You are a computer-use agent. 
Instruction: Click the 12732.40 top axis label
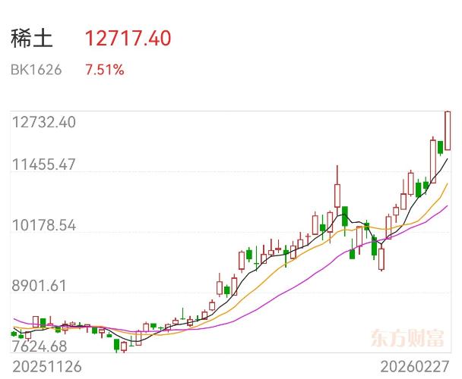pyautogui.click(x=43, y=122)
